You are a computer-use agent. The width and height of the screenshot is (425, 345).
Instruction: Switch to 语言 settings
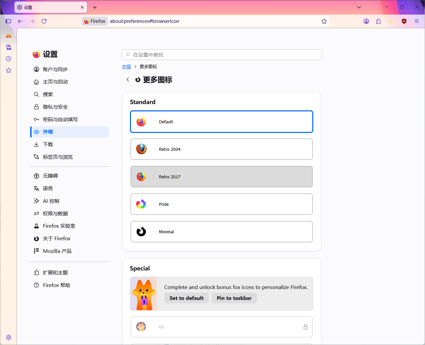pyautogui.click(x=70, y=189)
